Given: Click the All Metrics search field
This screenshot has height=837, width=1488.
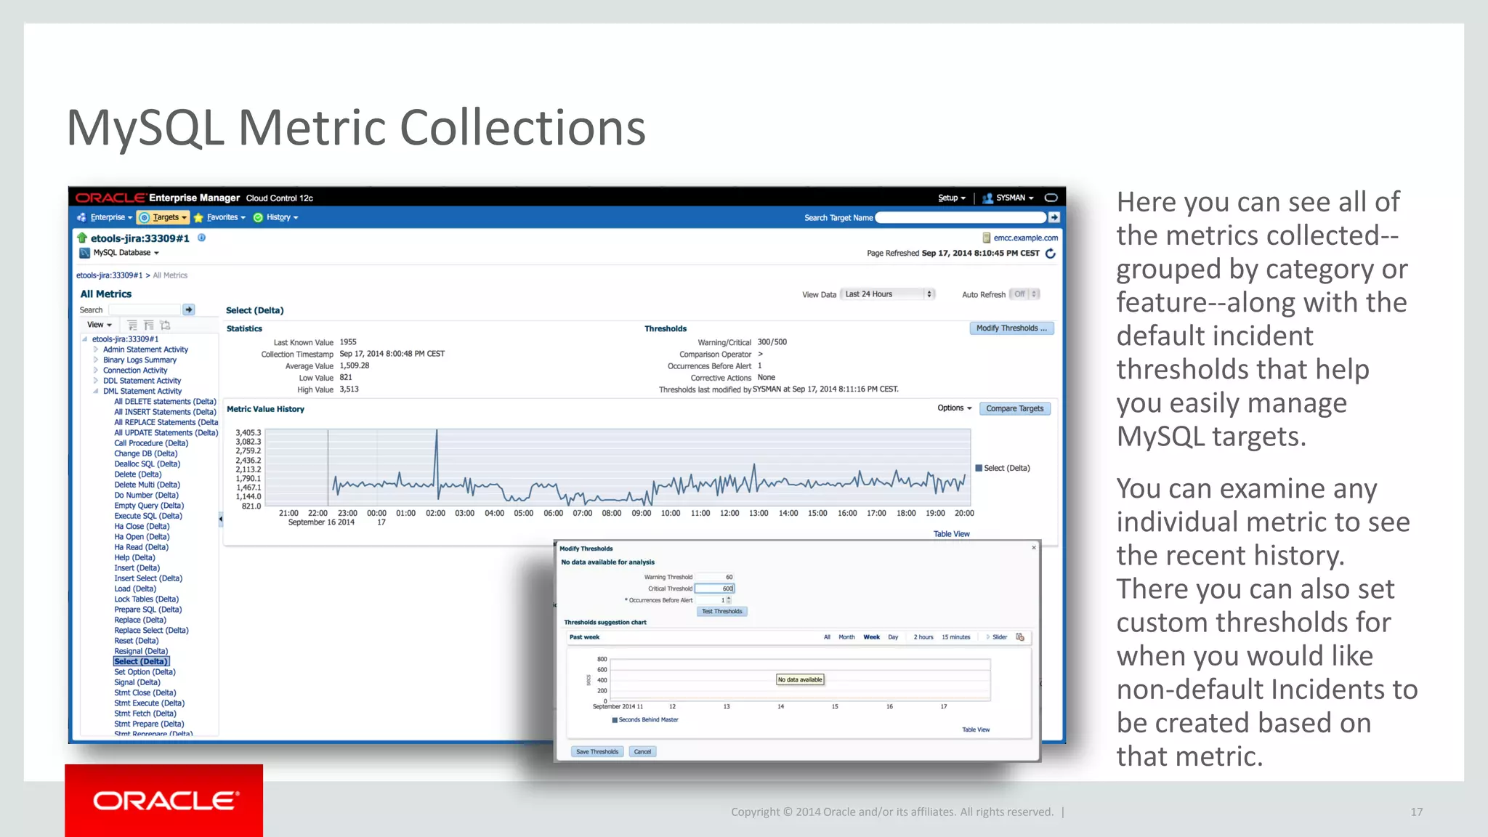Looking at the screenshot, I should coord(144,310).
